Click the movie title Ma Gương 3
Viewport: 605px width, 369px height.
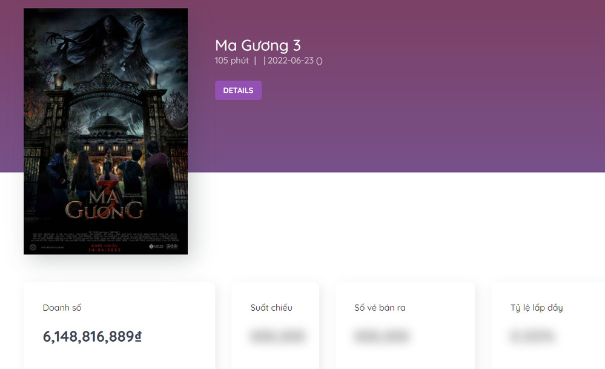257,45
